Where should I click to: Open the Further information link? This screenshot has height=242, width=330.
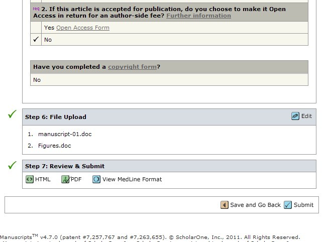pos(198,16)
